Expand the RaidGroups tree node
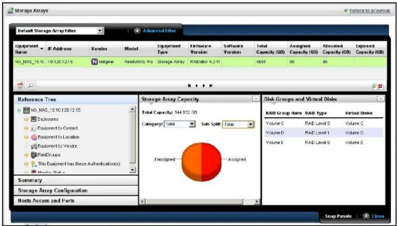397x226 pixels. [x=26, y=155]
